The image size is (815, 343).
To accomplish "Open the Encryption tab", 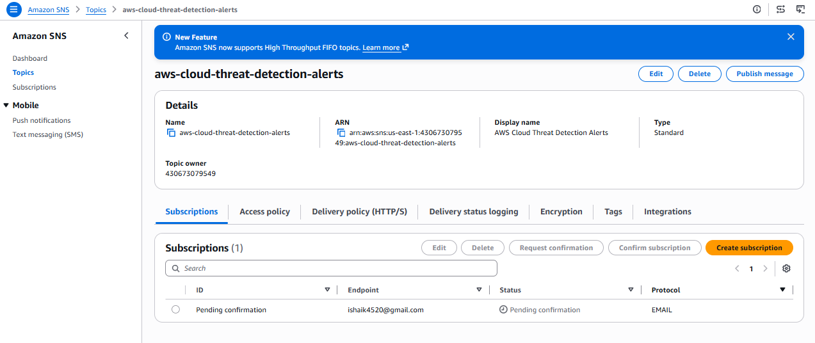I will 561,212.
